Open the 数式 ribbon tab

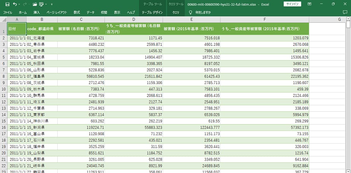[x=77, y=12]
